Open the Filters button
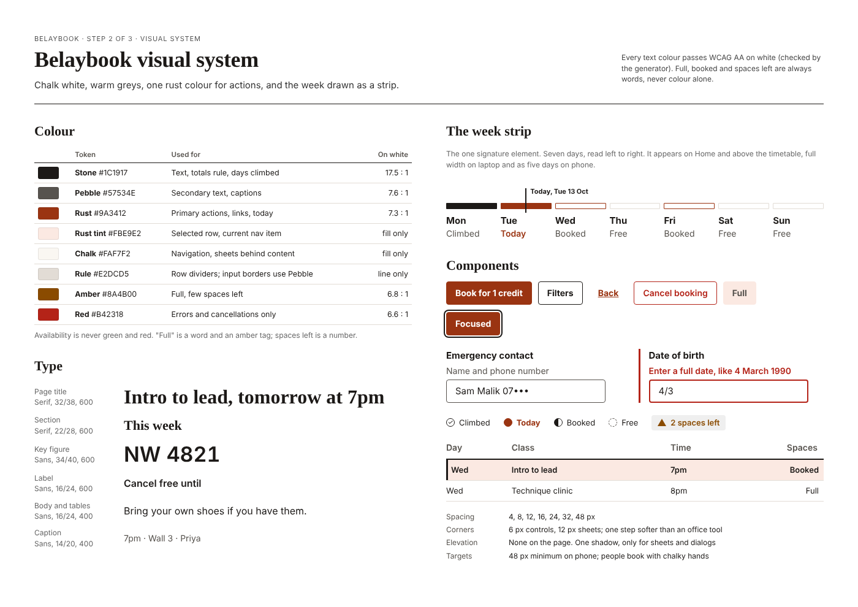The image size is (858, 607). [x=560, y=293]
